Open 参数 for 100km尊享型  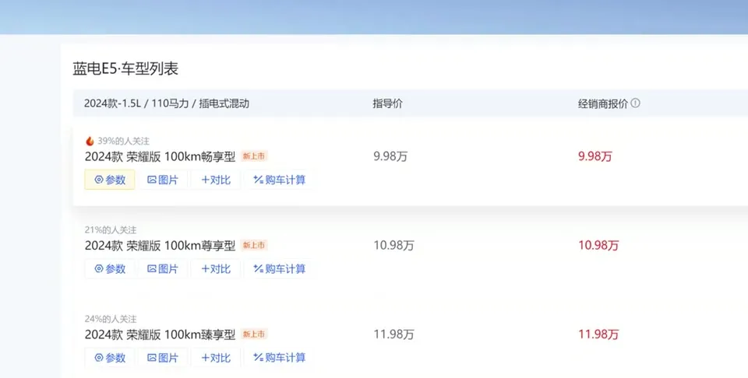[110, 268]
